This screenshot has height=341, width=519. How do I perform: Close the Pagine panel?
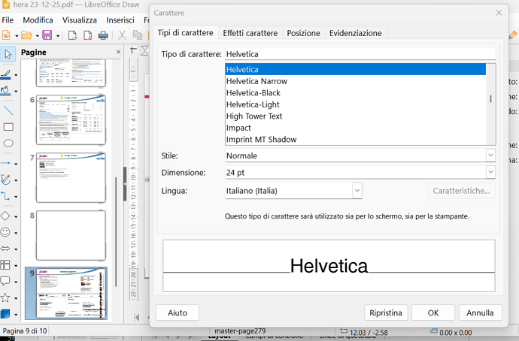coord(118,52)
